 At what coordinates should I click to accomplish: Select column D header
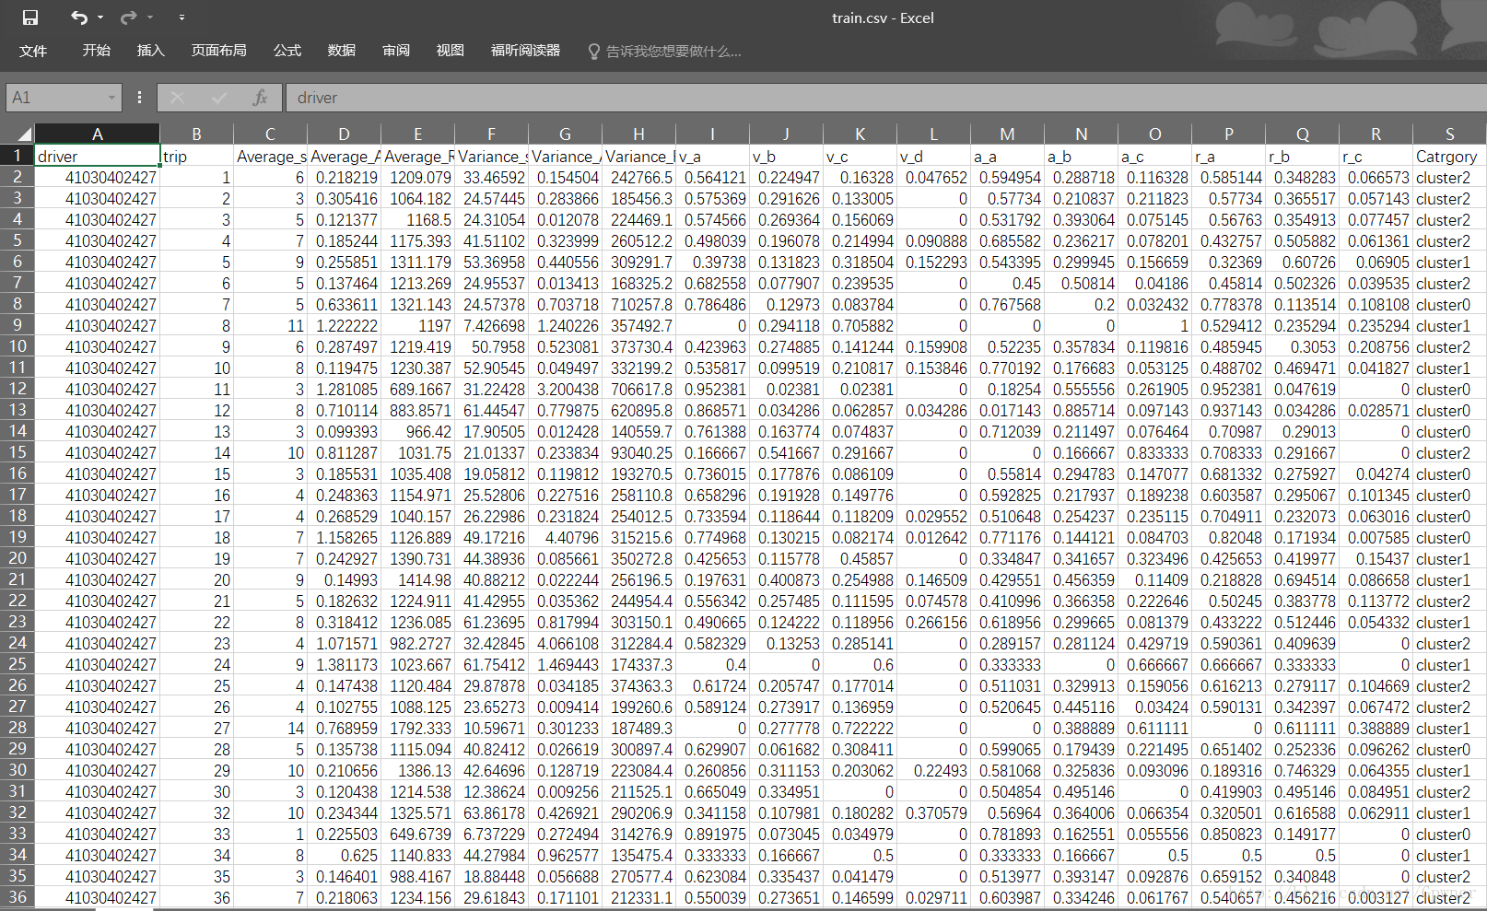click(344, 134)
